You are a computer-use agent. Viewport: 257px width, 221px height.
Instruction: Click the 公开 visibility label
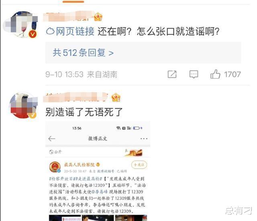(x=55, y=152)
